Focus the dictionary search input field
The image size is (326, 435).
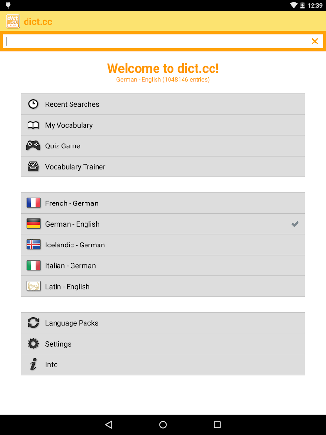point(155,42)
